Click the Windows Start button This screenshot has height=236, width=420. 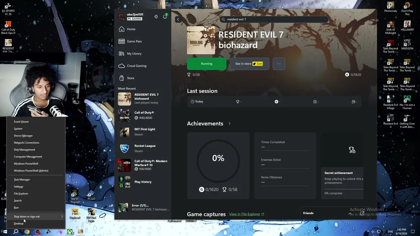click(5, 232)
